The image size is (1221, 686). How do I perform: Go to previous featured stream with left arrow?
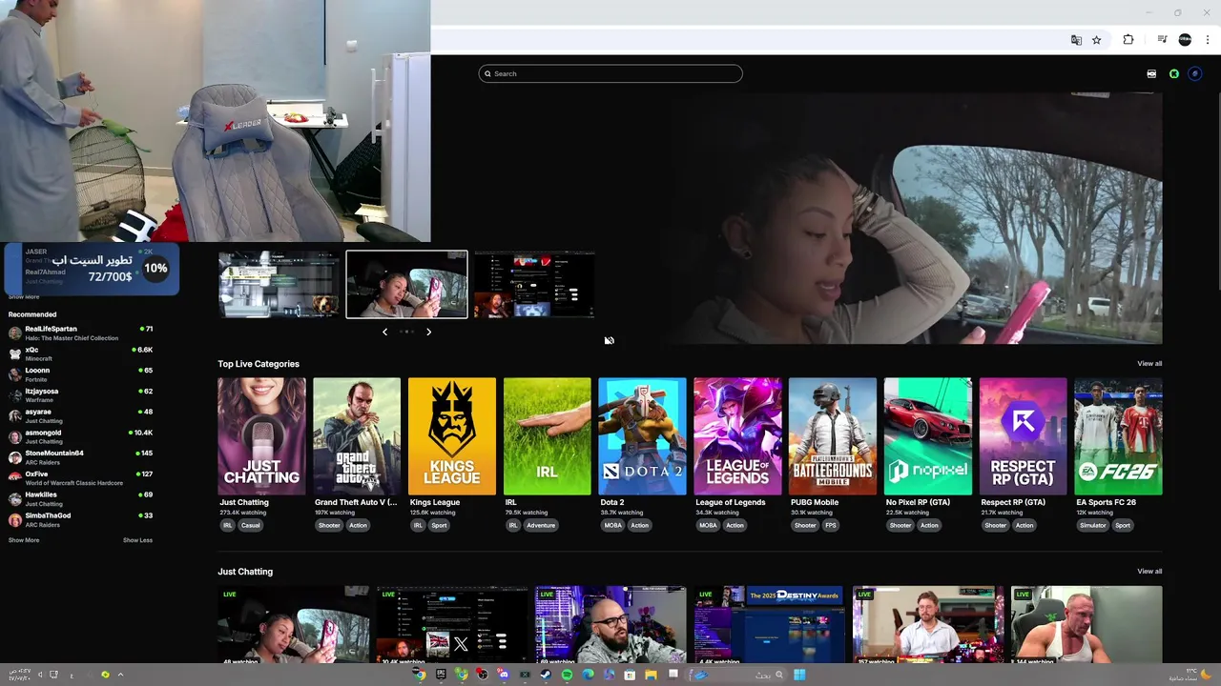pos(384,332)
